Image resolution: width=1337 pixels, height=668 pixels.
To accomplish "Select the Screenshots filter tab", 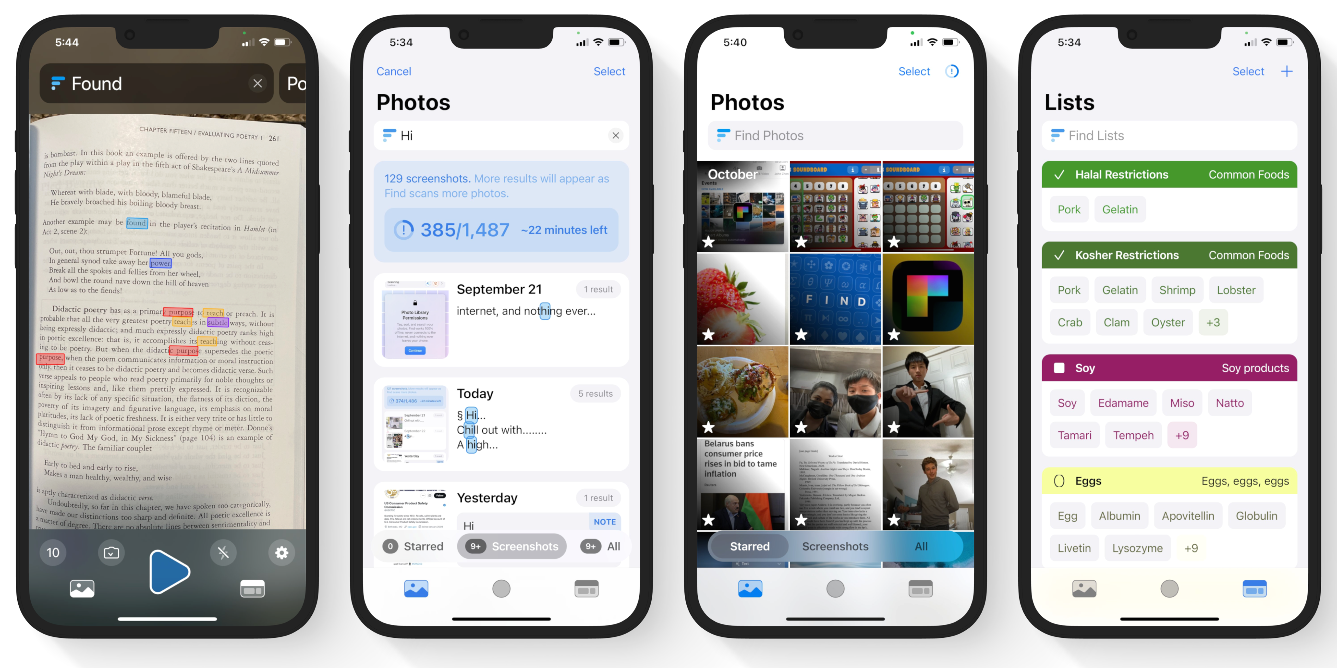I will pyautogui.click(x=835, y=546).
